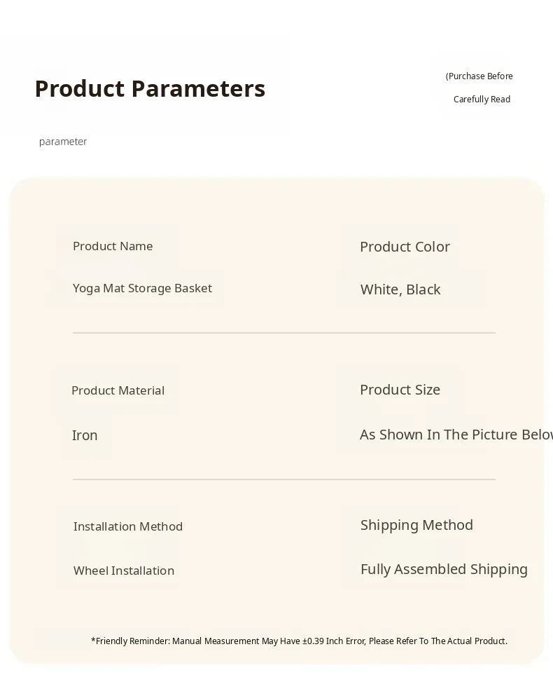Select the Product Name label

(113, 246)
